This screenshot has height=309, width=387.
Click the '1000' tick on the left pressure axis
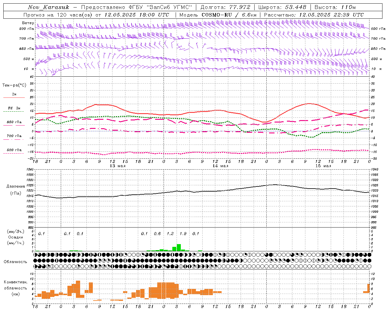[30, 212]
